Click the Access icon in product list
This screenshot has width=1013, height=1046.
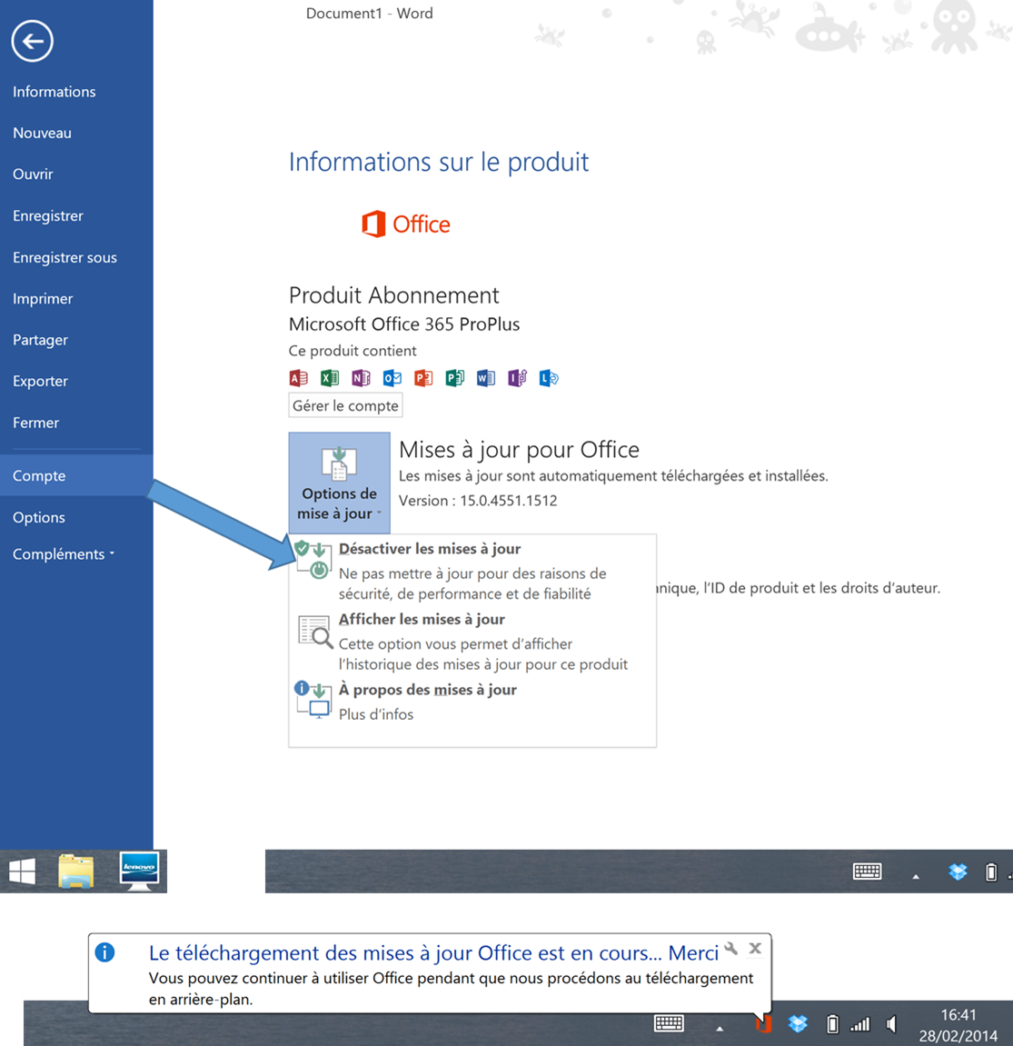click(298, 378)
